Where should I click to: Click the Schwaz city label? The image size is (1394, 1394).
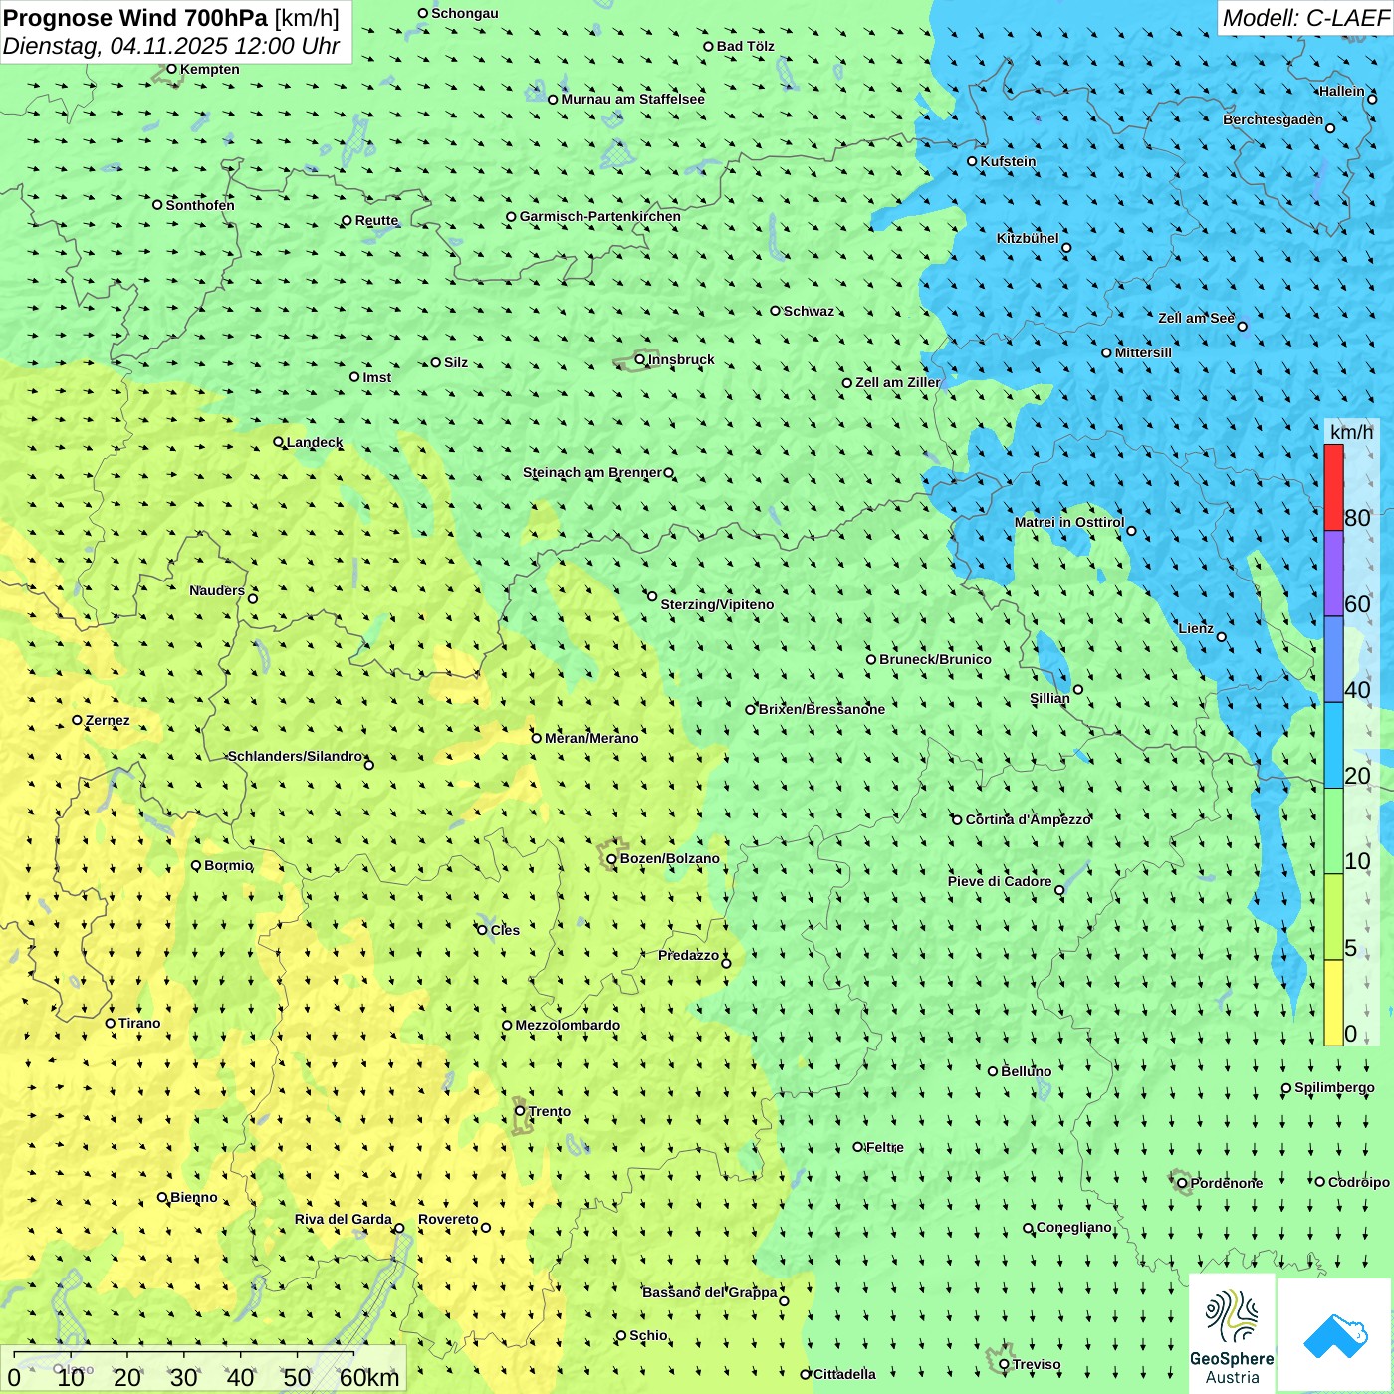[x=809, y=311]
